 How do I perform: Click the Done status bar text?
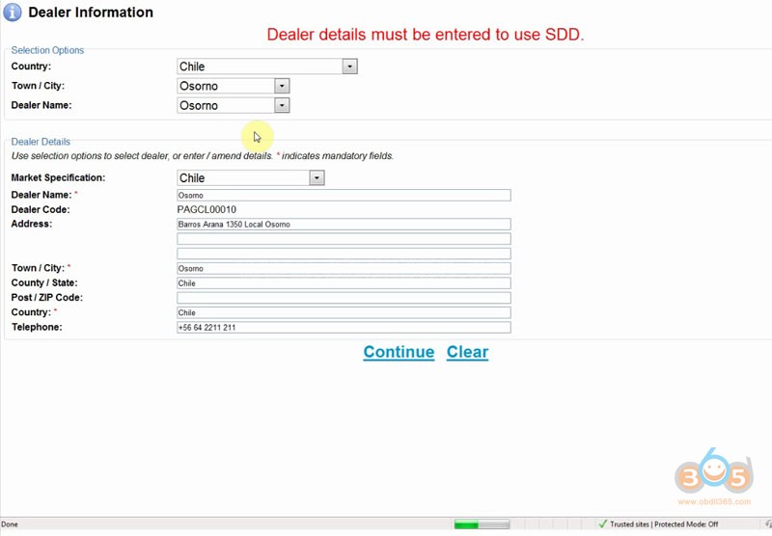(x=10, y=524)
